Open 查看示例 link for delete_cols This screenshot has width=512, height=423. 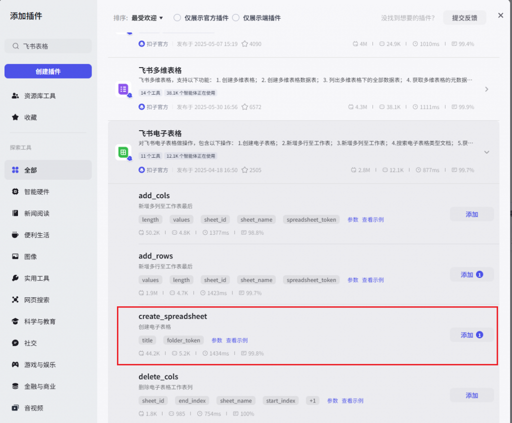[352, 401]
